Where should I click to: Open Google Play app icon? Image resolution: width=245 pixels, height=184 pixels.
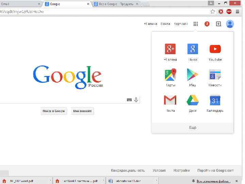coord(193,75)
